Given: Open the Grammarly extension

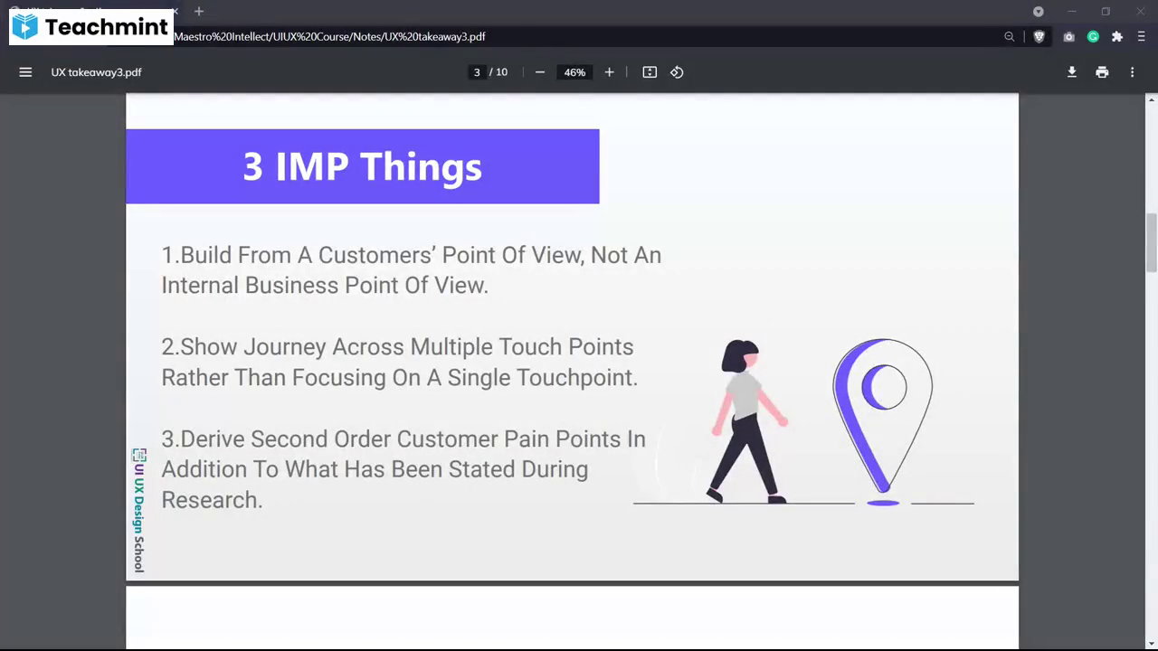Looking at the screenshot, I should click(x=1093, y=36).
